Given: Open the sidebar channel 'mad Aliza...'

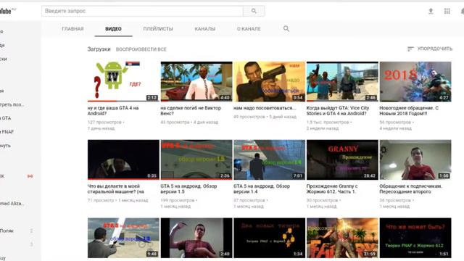Looking at the screenshot, I should coord(12,204).
